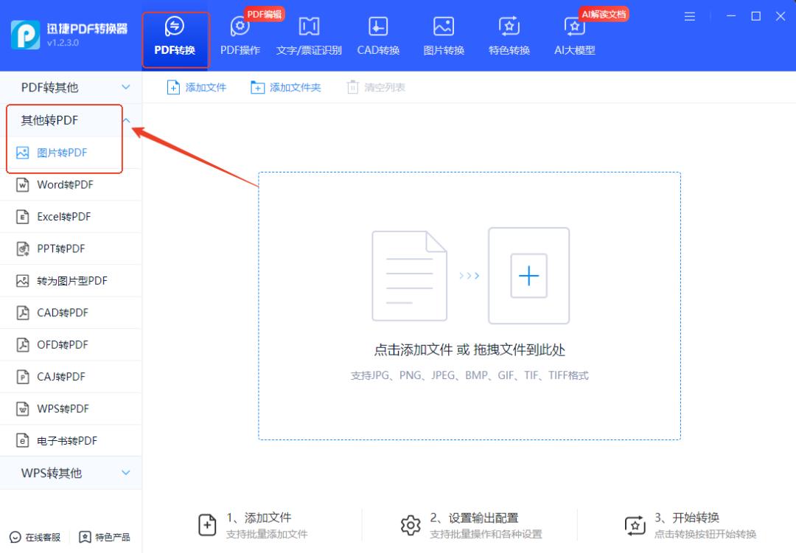Image resolution: width=796 pixels, height=553 pixels.
Task: Choose the WPS转PDF list entry
Action: click(x=71, y=408)
